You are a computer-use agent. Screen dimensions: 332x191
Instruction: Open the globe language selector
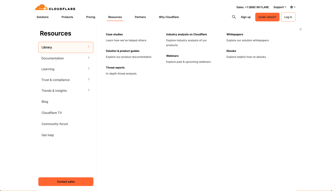(292, 7)
